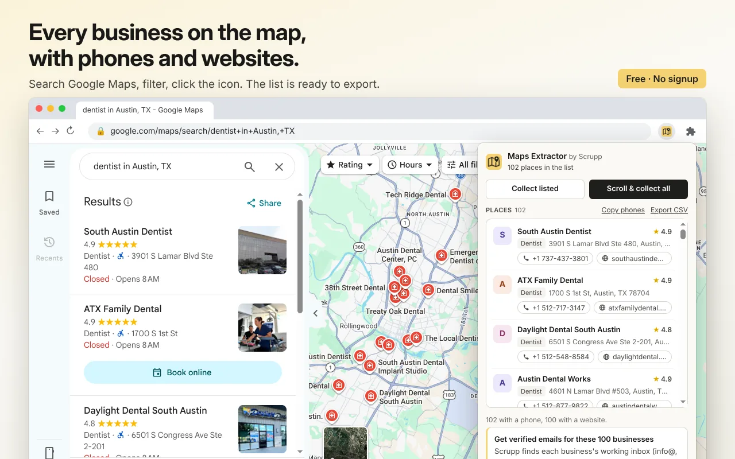The height and width of the screenshot is (459, 735).
Task: Click Tech Ridge Dental map pin
Action: (x=455, y=195)
